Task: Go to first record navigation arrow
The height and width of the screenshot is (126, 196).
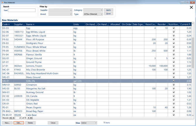Action: pyautogui.click(x=11, y=118)
